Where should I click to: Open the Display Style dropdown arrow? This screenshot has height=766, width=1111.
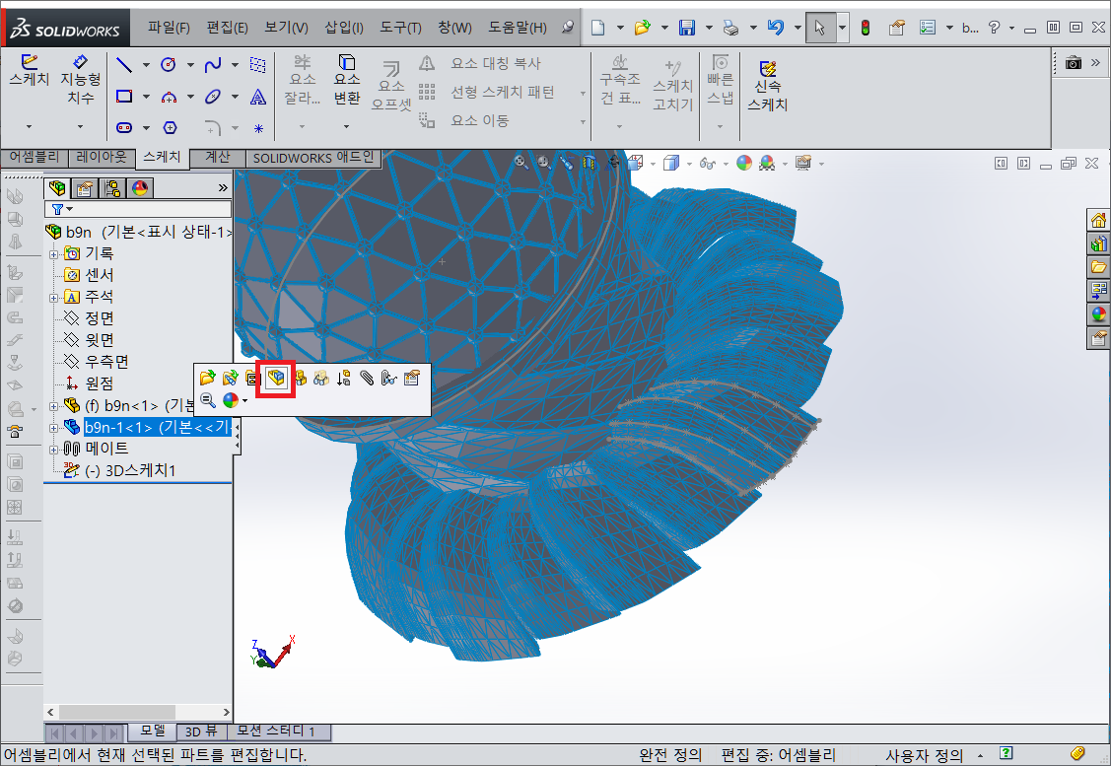pos(689,164)
